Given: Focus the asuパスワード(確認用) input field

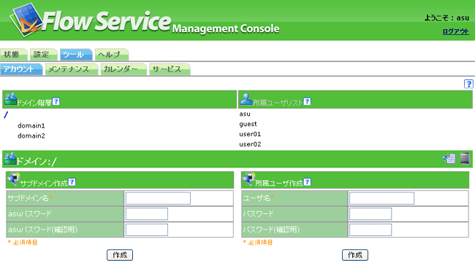Looking at the screenshot, I should coord(147,229).
